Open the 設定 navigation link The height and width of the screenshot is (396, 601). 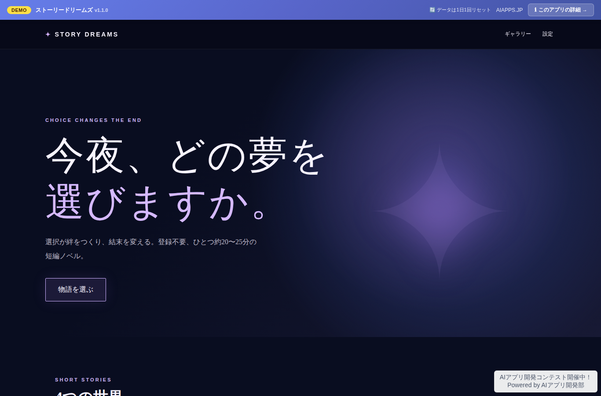click(548, 34)
